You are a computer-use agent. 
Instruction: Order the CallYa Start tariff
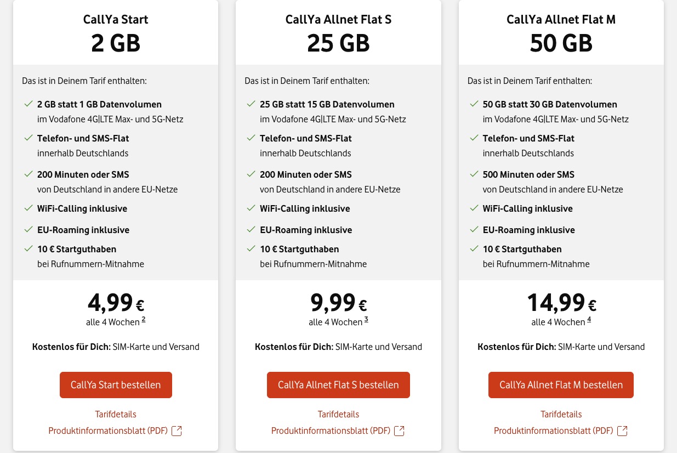click(116, 384)
